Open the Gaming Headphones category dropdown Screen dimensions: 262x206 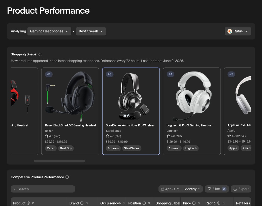[x=49, y=31]
